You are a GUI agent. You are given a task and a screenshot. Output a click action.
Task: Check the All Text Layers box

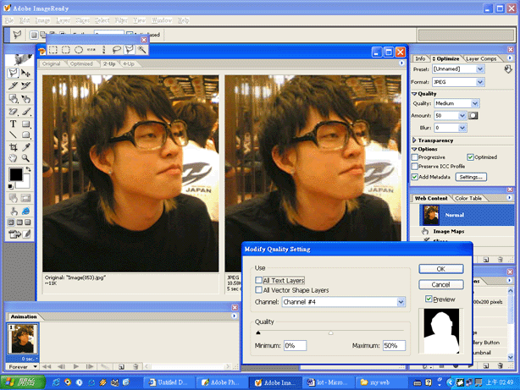[x=258, y=280]
